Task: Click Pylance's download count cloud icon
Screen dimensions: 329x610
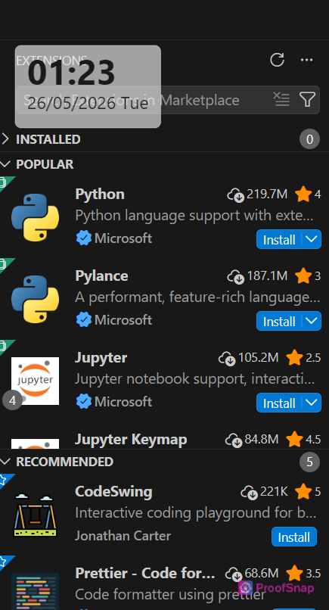Action: pos(236,276)
